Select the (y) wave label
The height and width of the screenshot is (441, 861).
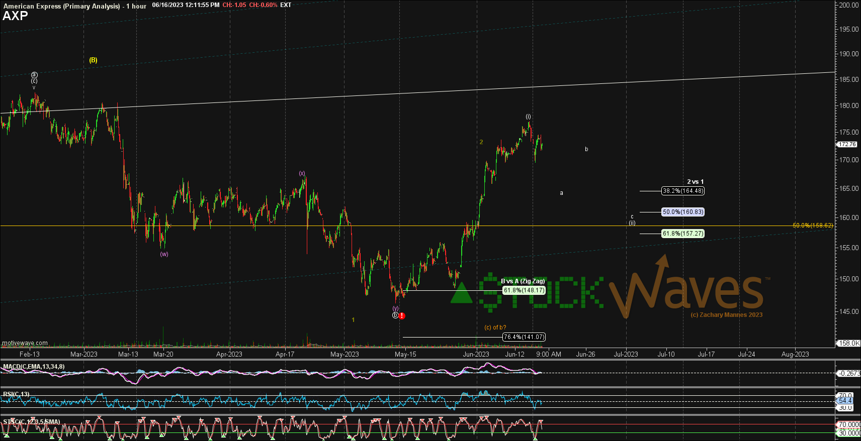click(395, 308)
